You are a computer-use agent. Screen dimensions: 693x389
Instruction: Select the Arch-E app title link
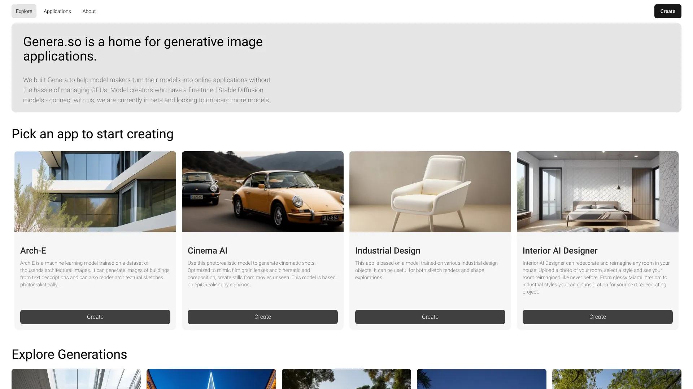pyautogui.click(x=33, y=251)
